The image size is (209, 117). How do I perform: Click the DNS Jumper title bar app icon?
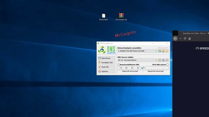pyautogui.click(x=98, y=43)
